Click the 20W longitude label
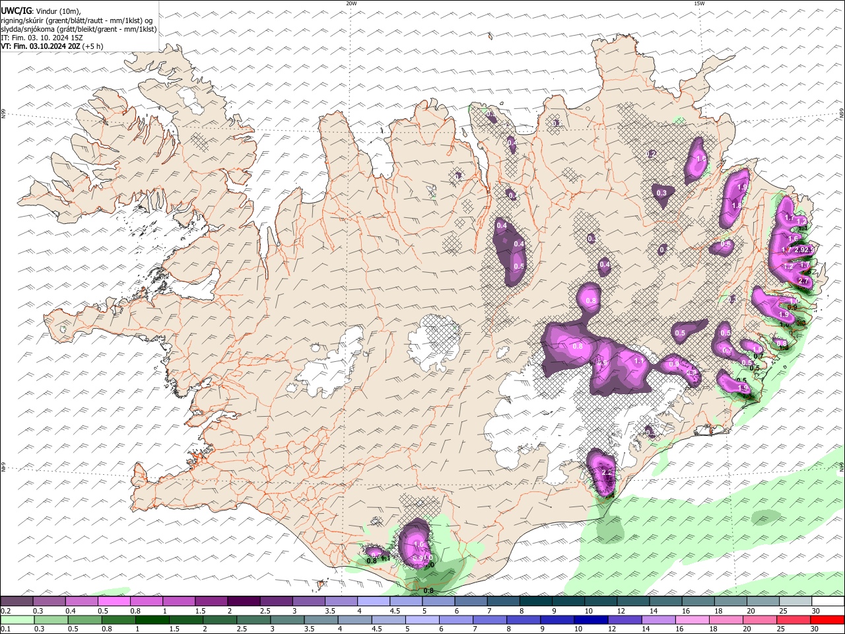The height and width of the screenshot is (634, 845). [351, 3]
